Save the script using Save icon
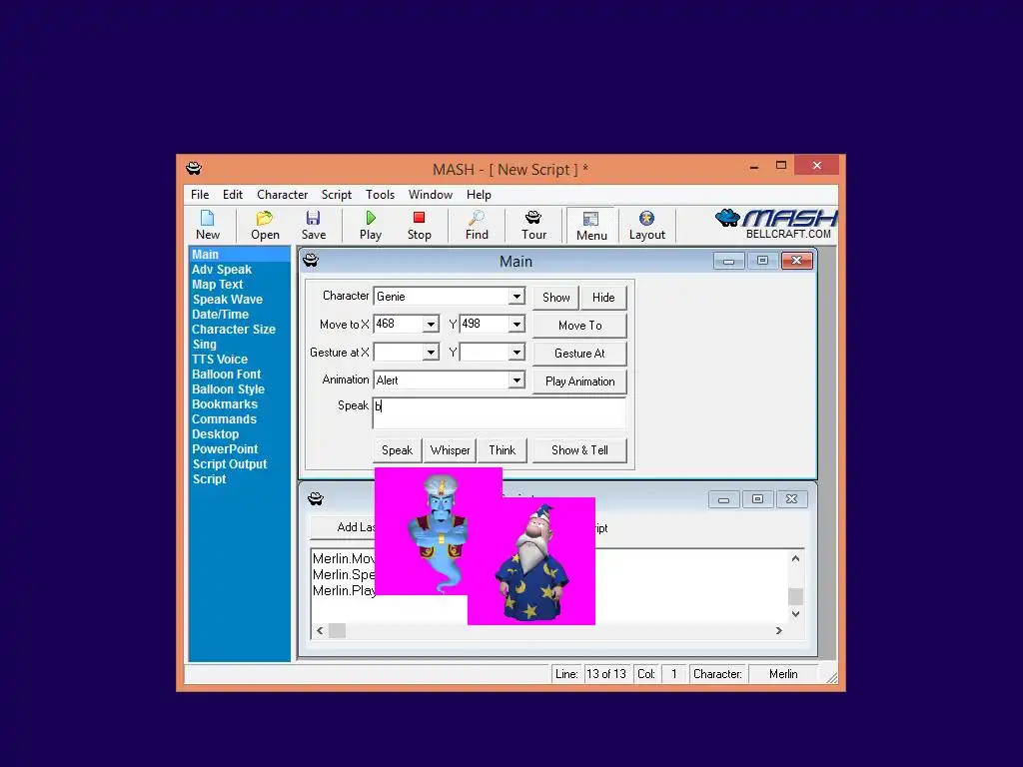 click(x=313, y=225)
